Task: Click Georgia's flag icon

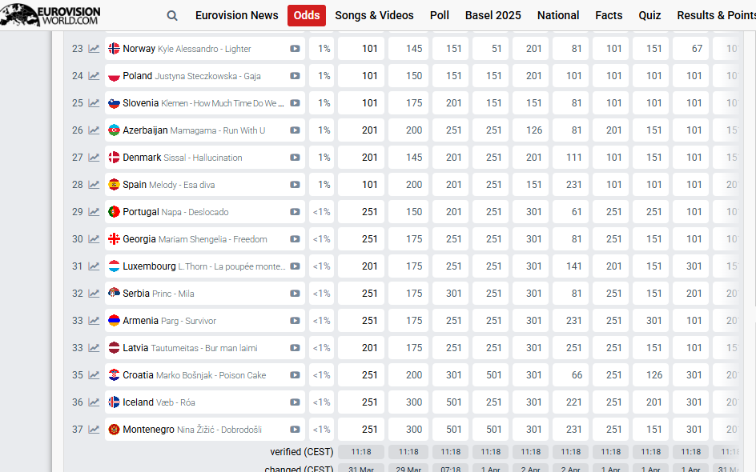Action: [x=114, y=239]
